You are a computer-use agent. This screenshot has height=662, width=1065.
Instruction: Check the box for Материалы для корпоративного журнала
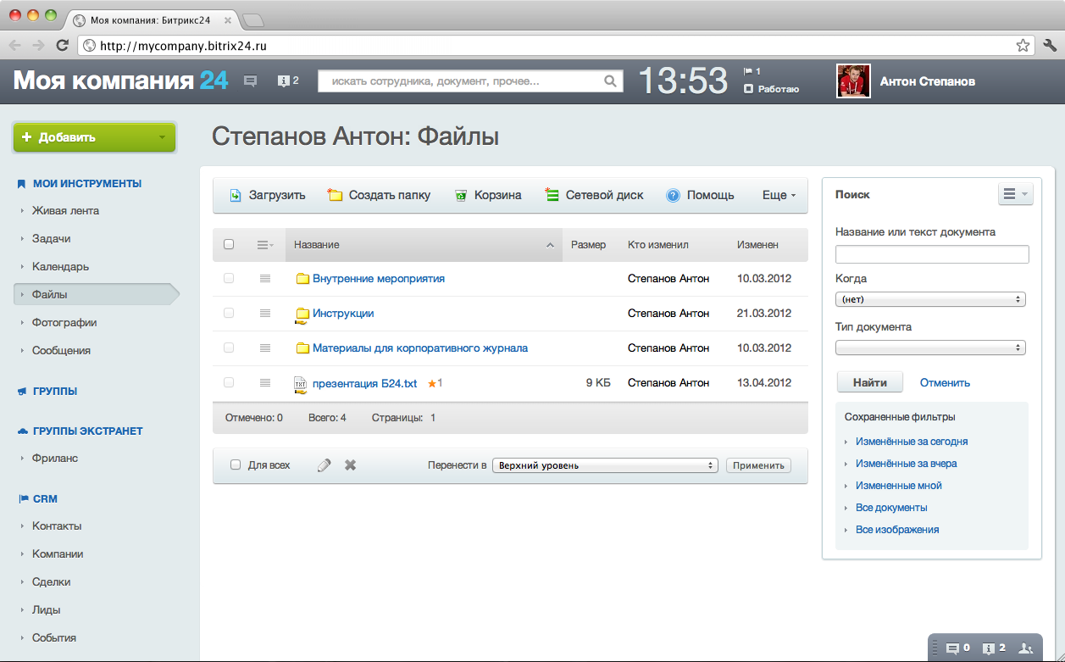(x=229, y=348)
